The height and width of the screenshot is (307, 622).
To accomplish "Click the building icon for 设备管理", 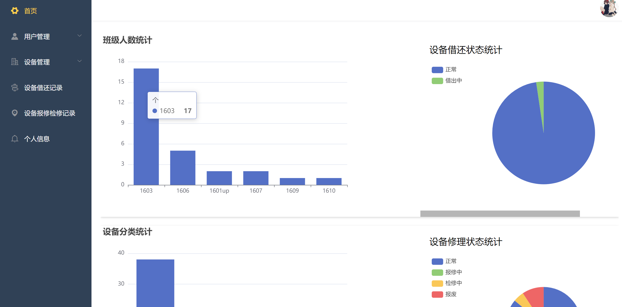I will [x=15, y=62].
